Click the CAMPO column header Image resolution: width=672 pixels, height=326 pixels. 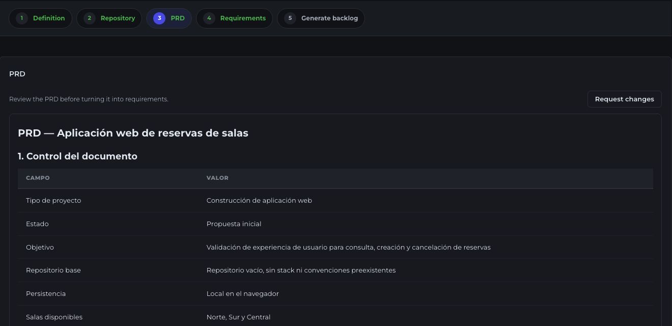pyautogui.click(x=38, y=178)
